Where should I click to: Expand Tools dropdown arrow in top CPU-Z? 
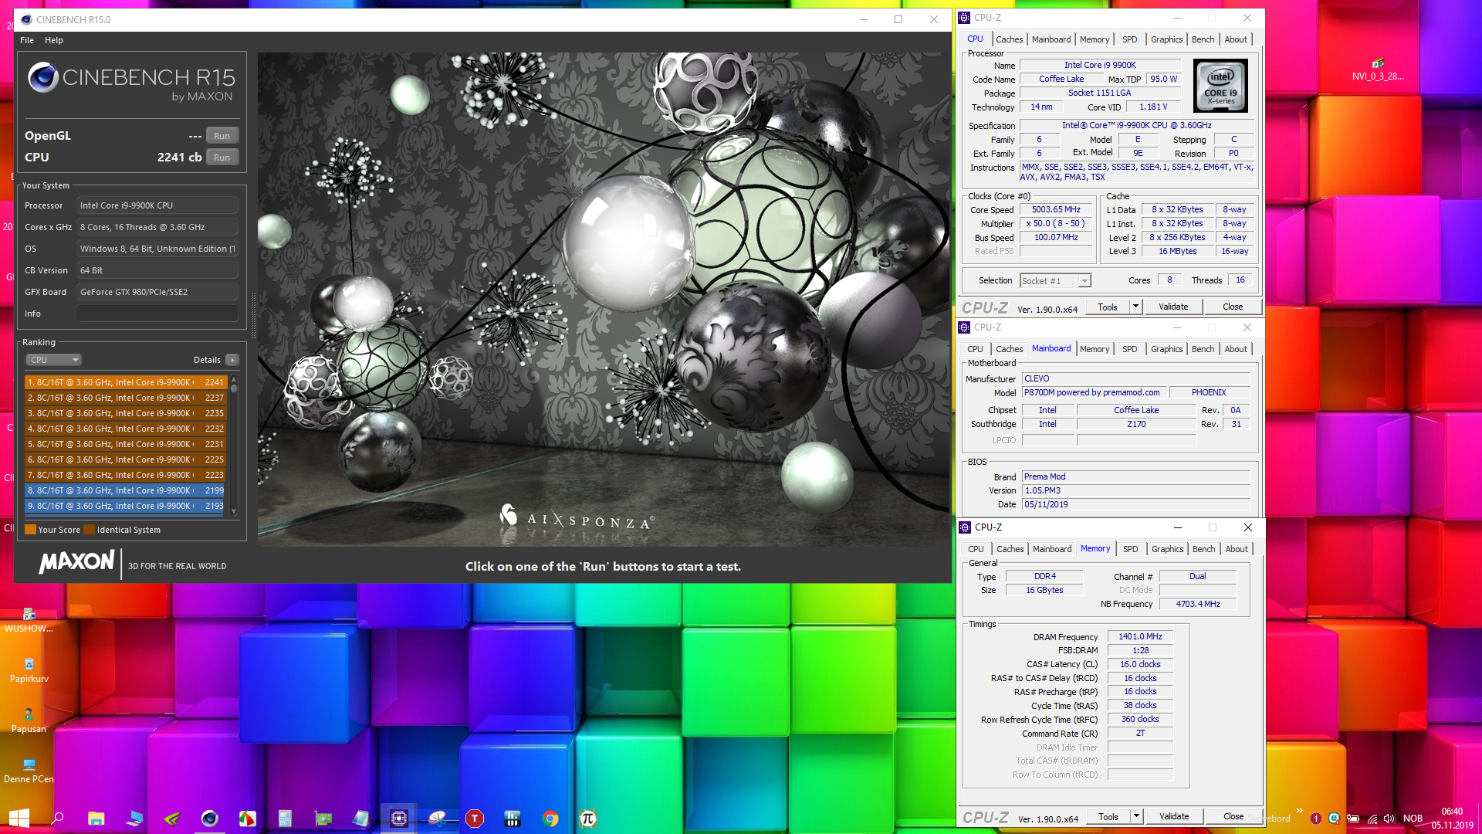[1135, 307]
